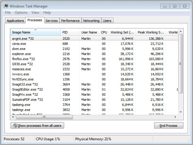Screen dimensions: 193x145
Task: Show processes from all users
Action: (37, 125)
